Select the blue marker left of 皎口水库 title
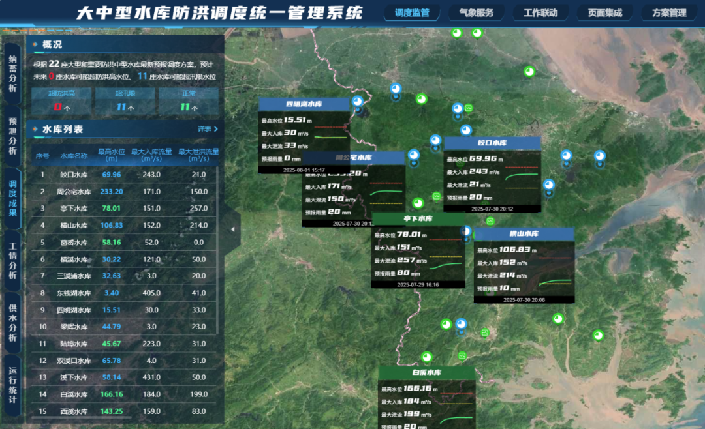This screenshot has width=705, height=429. (x=435, y=140)
